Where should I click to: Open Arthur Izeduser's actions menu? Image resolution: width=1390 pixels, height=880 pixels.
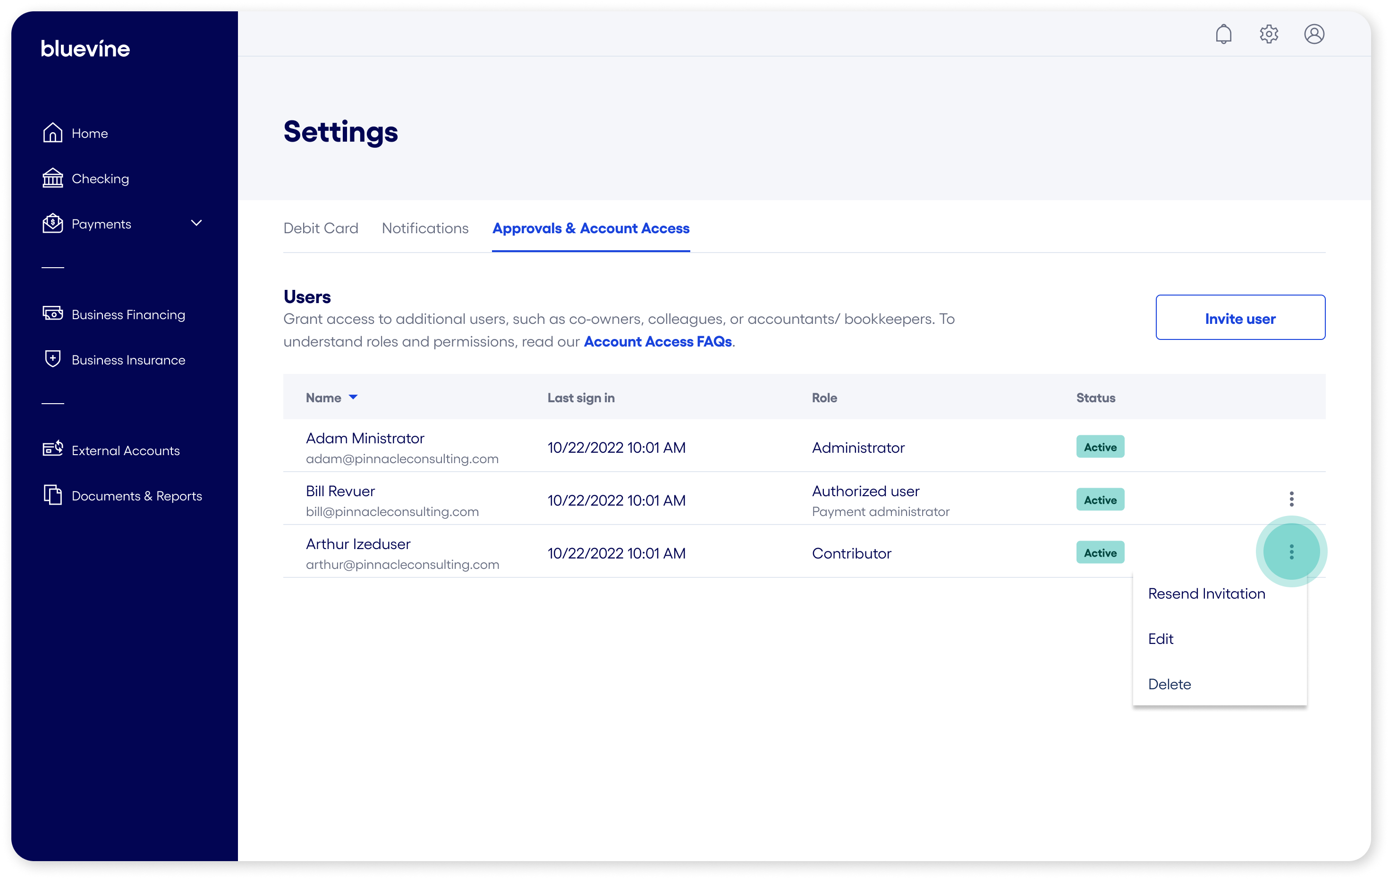coord(1292,551)
